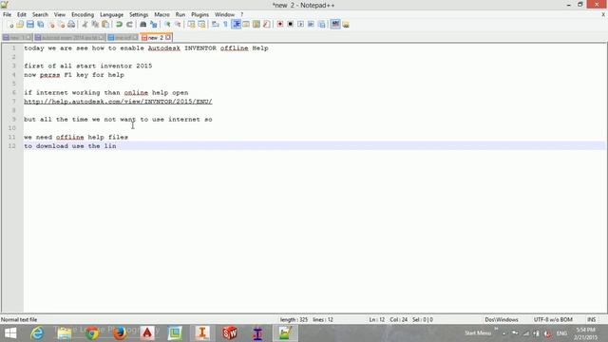Click the Print toolbar icon

pyautogui.click(x=71, y=25)
